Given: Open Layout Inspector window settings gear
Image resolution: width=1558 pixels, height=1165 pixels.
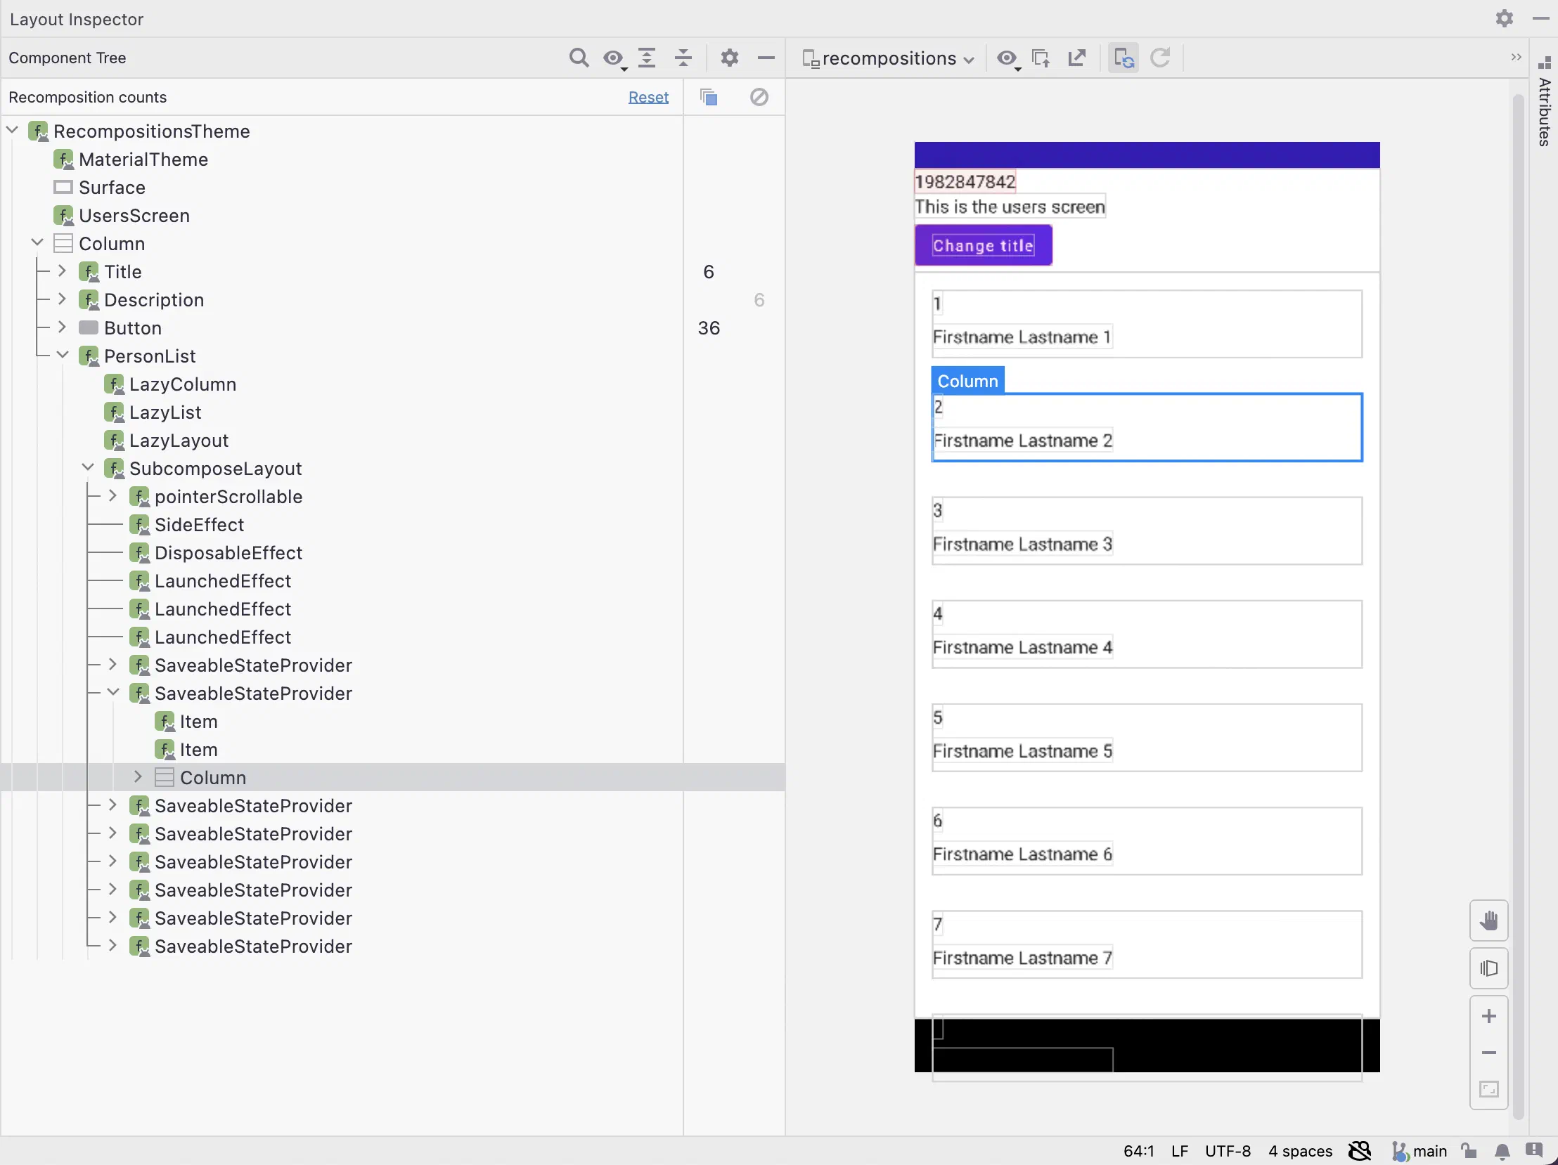Looking at the screenshot, I should tap(1504, 18).
